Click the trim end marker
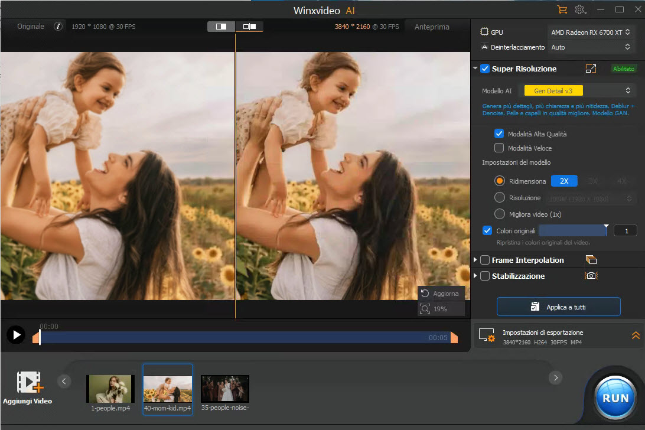This screenshot has width=645, height=430. click(x=454, y=337)
